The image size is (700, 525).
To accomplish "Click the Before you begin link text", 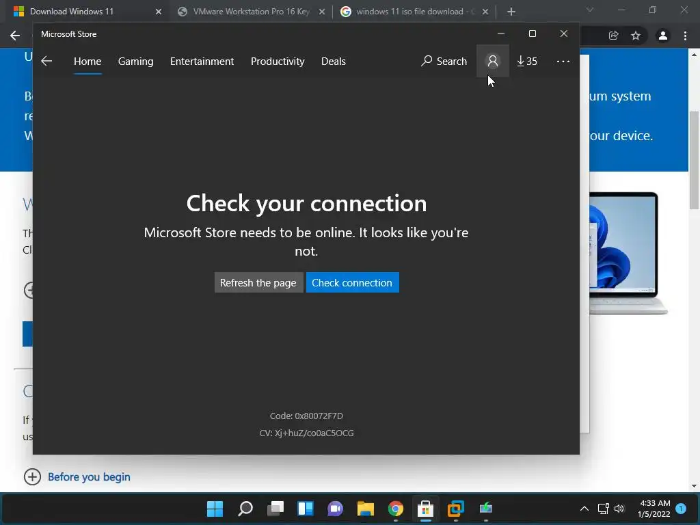I will [89, 476].
